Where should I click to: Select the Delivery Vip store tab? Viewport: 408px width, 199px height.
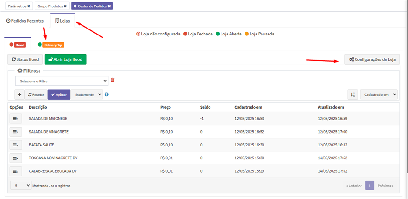53,45
